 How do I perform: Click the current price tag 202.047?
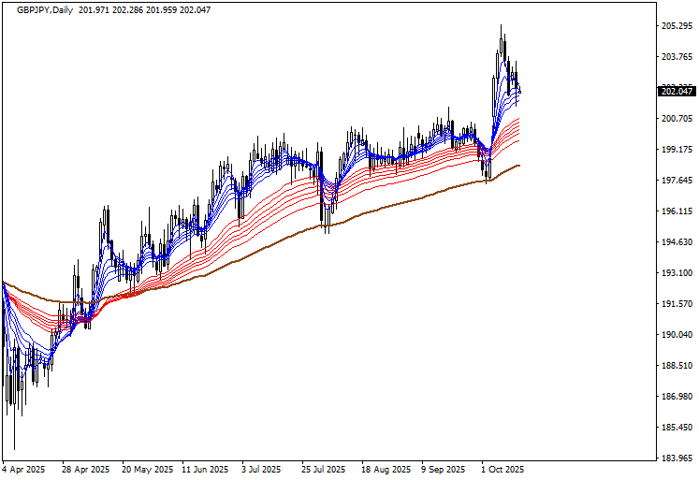pos(677,91)
